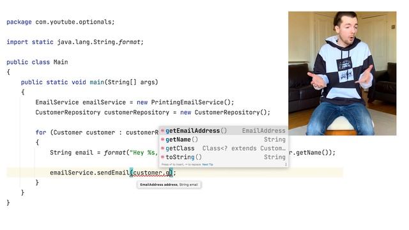This screenshot has height=230, width=409.
Task: Choose getName() from autocomplete list
Action: 224,139
